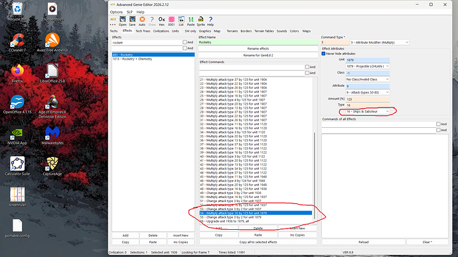
Task: Click Copy all to selected effects button
Action: 258,242
